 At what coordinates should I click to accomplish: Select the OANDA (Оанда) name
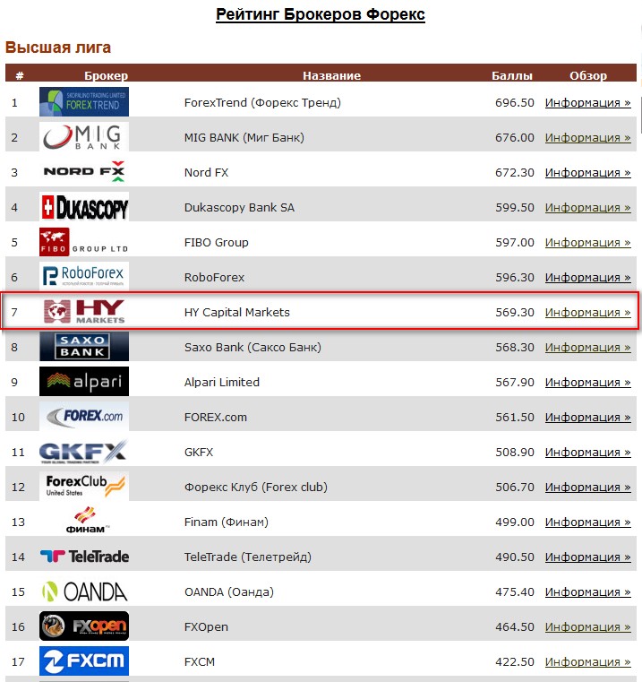click(229, 592)
